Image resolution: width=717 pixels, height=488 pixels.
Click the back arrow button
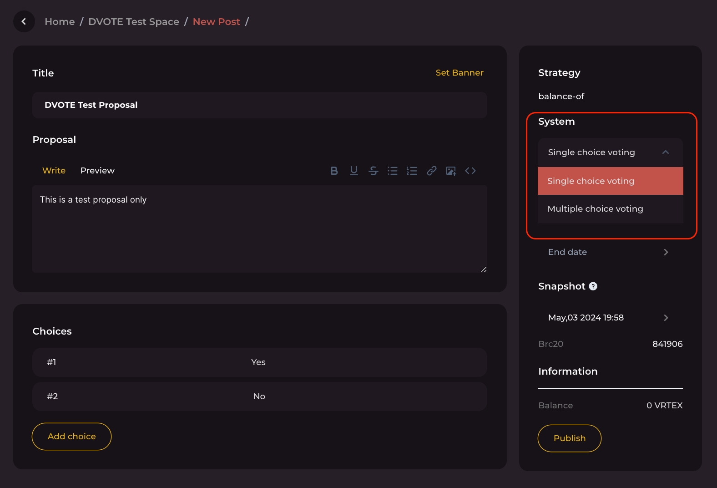(24, 21)
